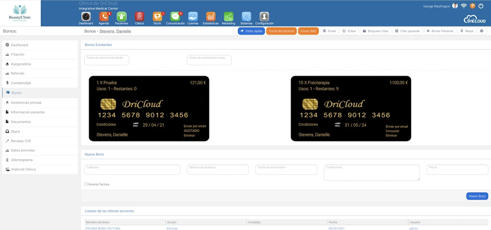Open the Fecha de vencimiento hasta date picker
491x230 pixels.
(x=209, y=60)
